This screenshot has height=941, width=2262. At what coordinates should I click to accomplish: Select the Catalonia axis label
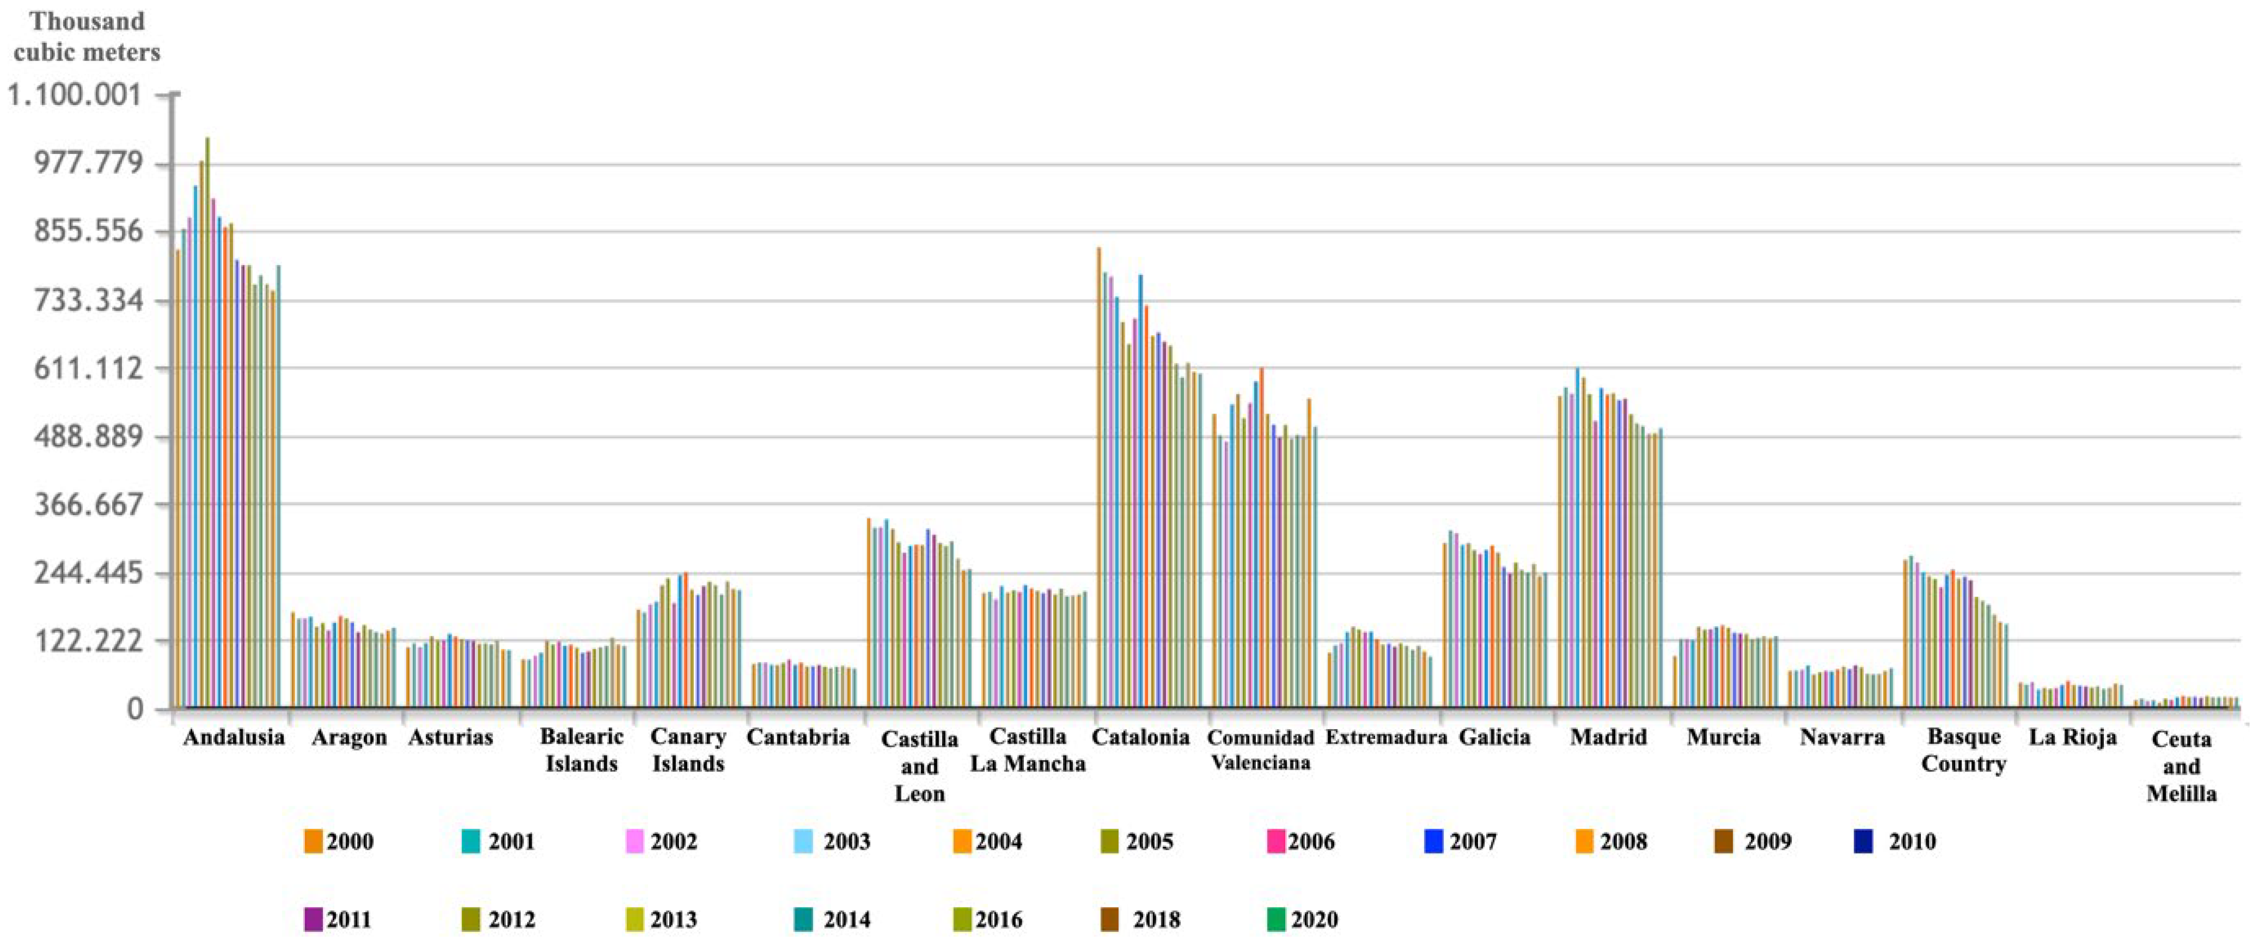tap(1141, 736)
